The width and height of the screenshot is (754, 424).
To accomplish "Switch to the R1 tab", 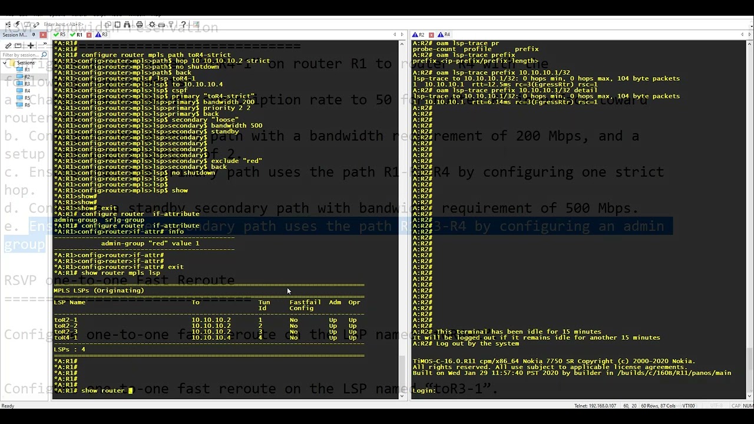I will coord(77,35).
